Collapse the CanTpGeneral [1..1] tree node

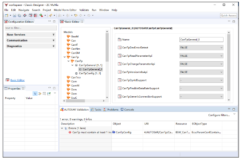point(72,65)
